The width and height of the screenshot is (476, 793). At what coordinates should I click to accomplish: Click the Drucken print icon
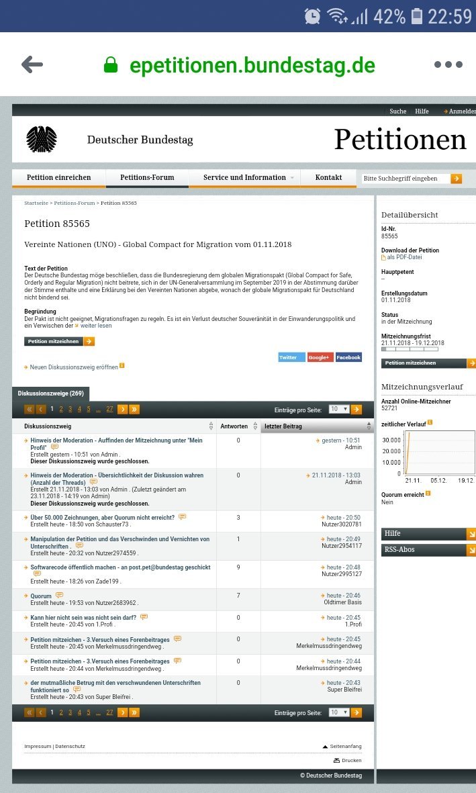337,760
